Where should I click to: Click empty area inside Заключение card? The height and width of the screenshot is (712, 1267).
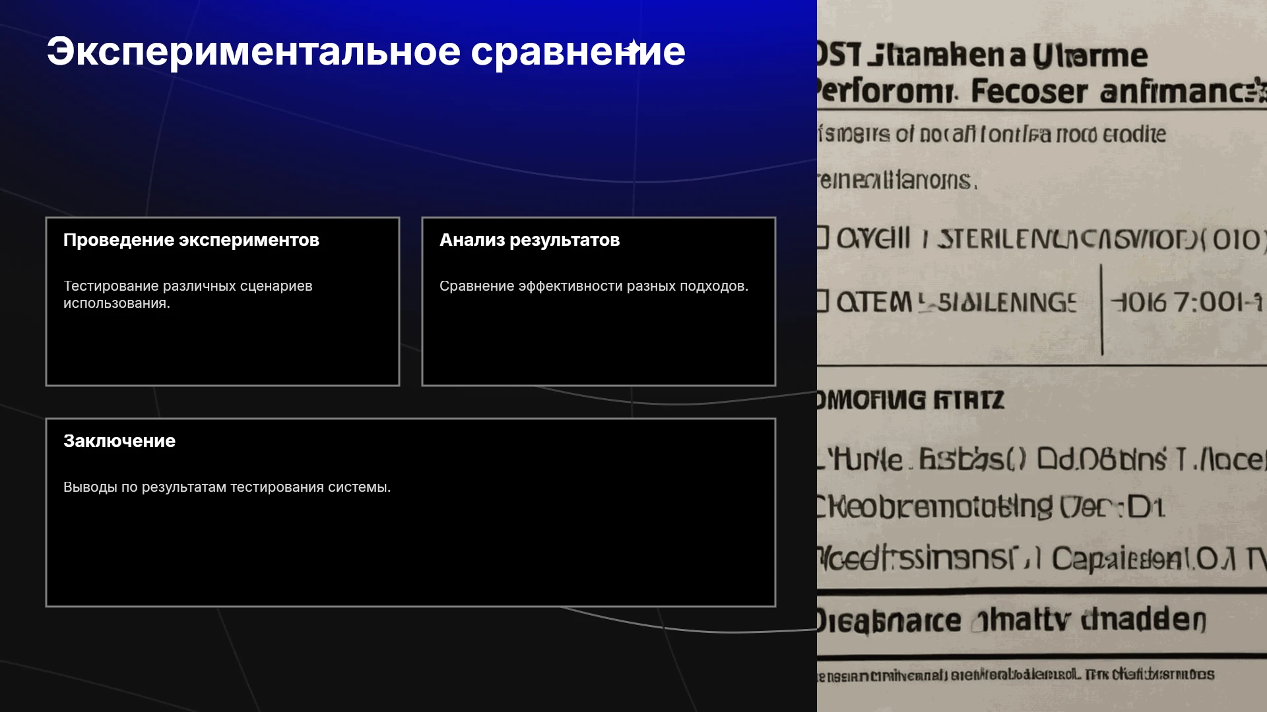point(410,554)
